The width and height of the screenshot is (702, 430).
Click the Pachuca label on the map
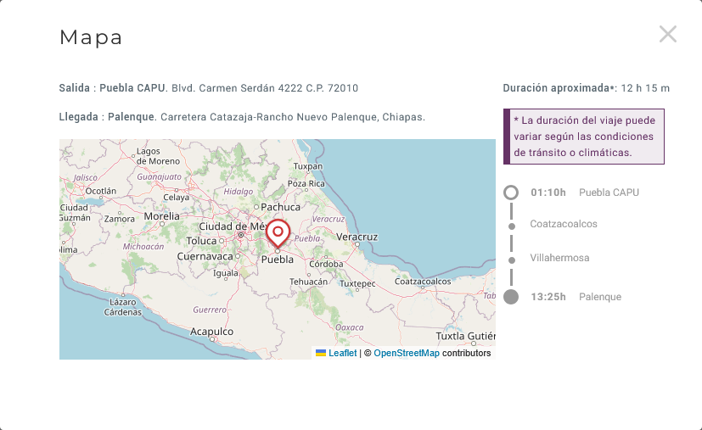click(x=281, y=206)
